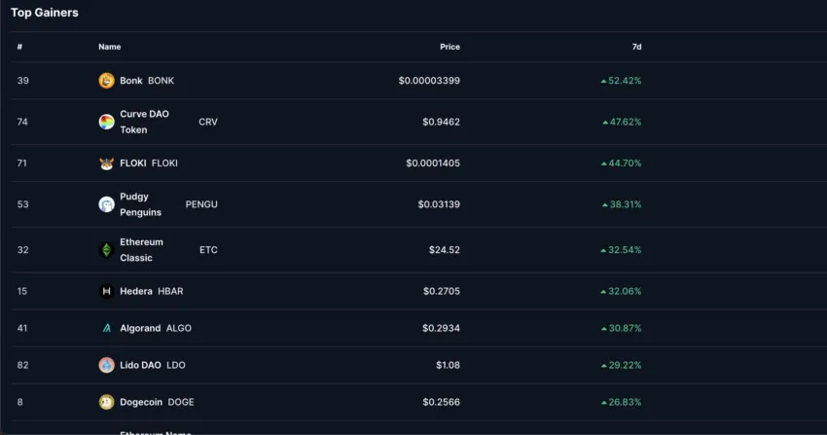Click the Dogecoin coin icon
The height and width of the screenshot is (435, 827).
point(107,402)
